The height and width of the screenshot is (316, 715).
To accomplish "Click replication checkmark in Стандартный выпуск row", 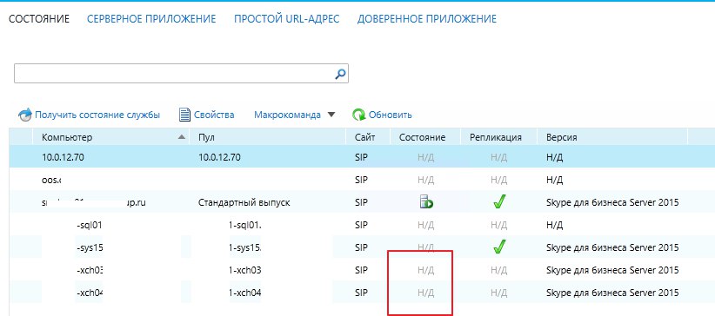I will point(499,202).
